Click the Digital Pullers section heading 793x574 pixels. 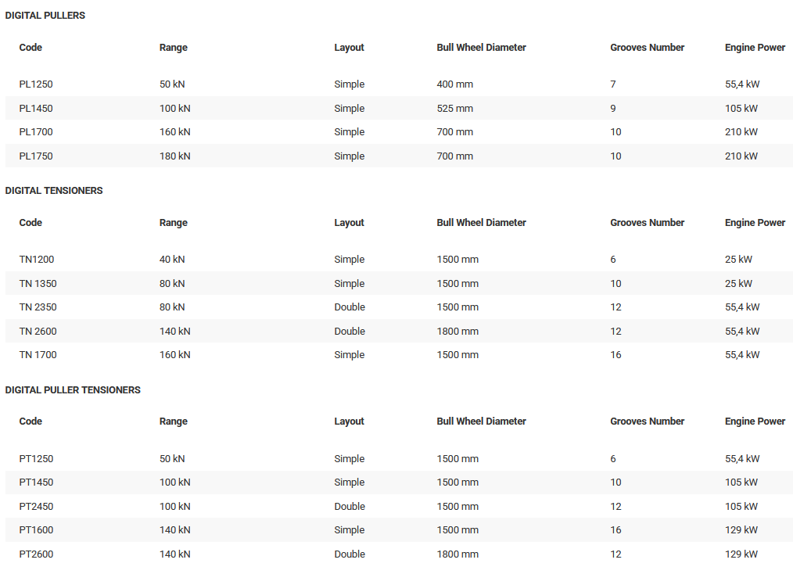[x=45, y=16]
